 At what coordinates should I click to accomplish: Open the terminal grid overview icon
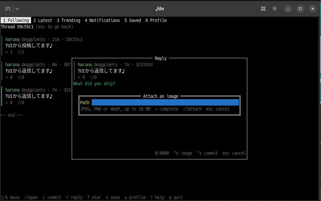(x=263, y=9)
